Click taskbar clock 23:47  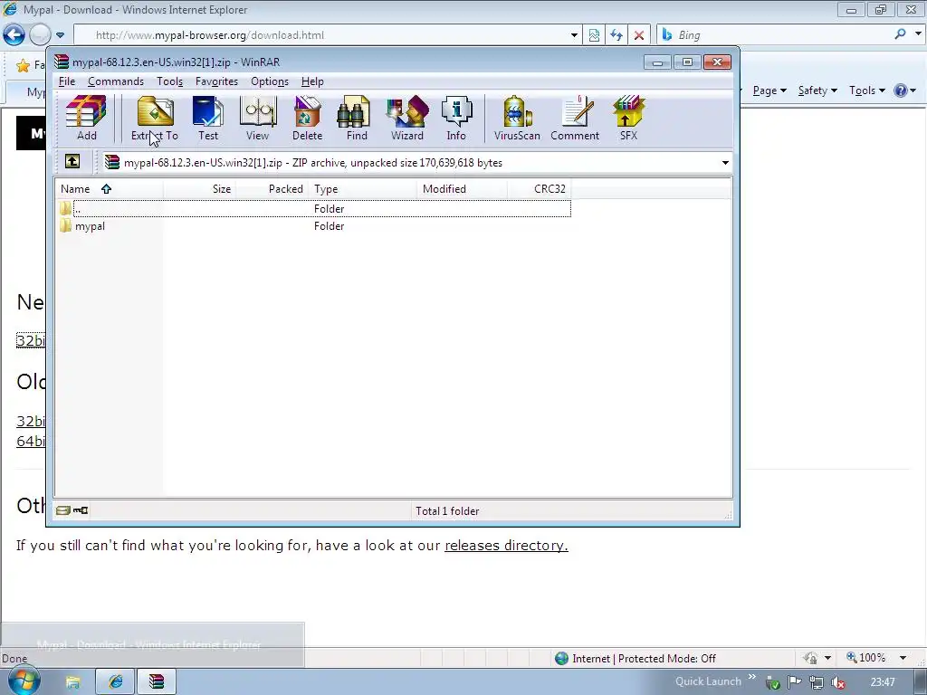882,682
